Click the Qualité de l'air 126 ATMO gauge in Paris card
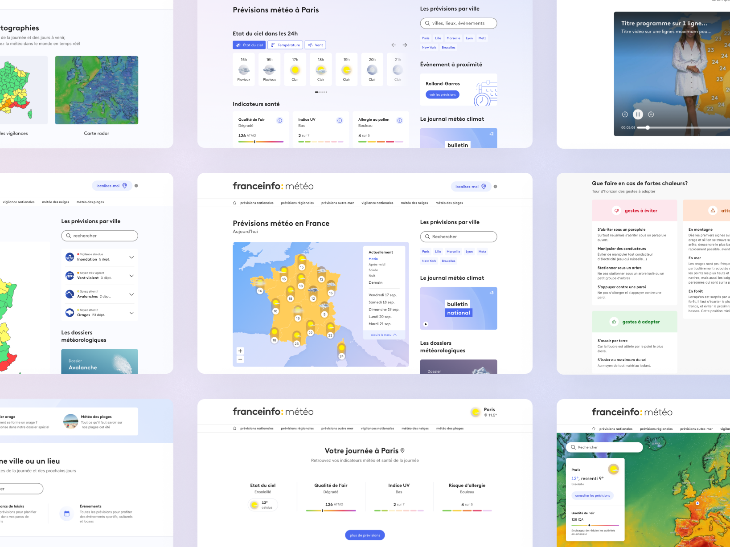Viewport: 730px width, 547px height. point(261,142)
